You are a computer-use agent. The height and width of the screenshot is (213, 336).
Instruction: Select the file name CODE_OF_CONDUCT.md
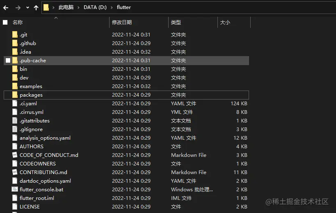click(49, 155)
